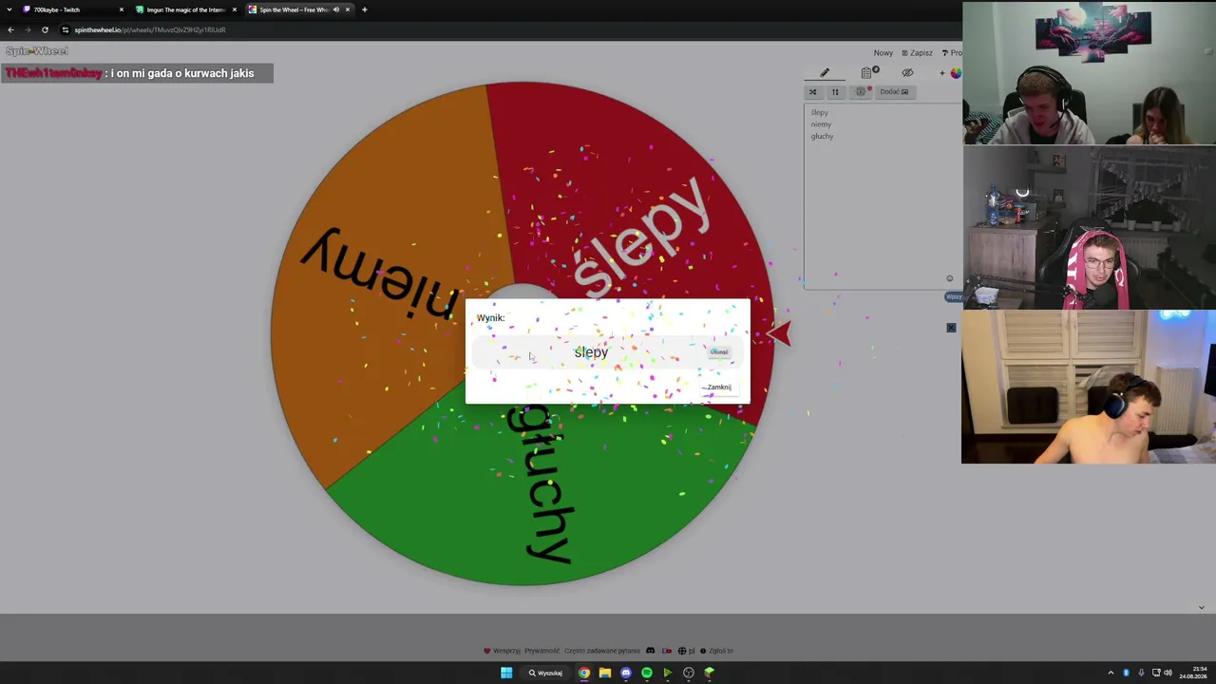
Task: Show hidden system tray icons
Action: 1111,673
